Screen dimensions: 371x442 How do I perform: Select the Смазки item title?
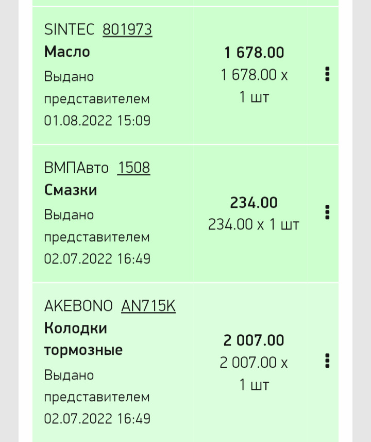(71, 190)
